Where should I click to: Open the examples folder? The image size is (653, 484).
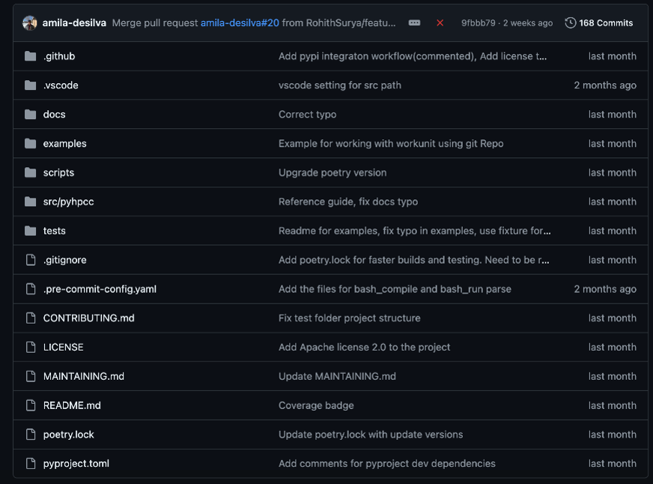tap(65, 144)
